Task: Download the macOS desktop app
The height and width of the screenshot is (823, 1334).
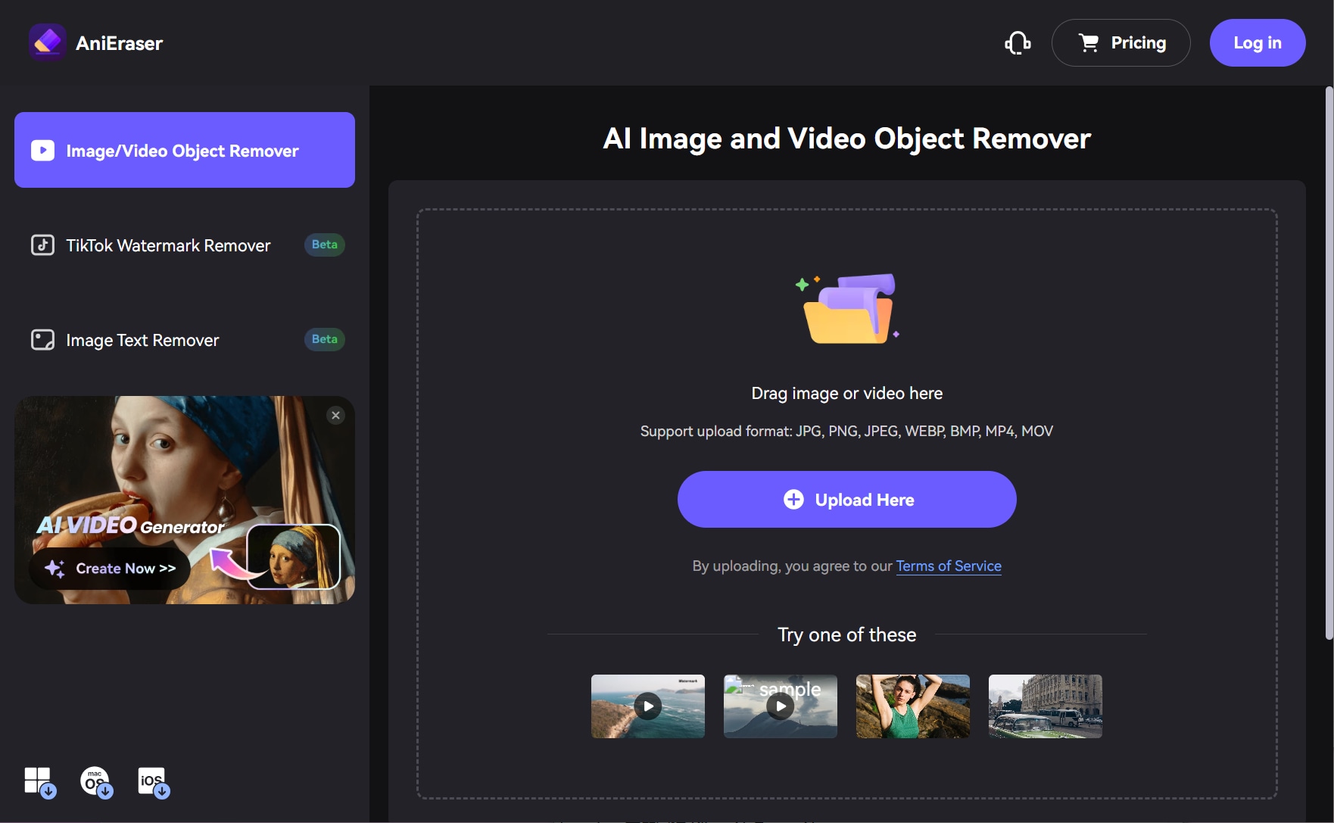Action: 95,781
